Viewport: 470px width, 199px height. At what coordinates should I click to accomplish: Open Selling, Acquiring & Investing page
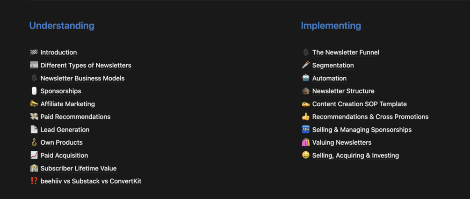click(x=355, y=155)
